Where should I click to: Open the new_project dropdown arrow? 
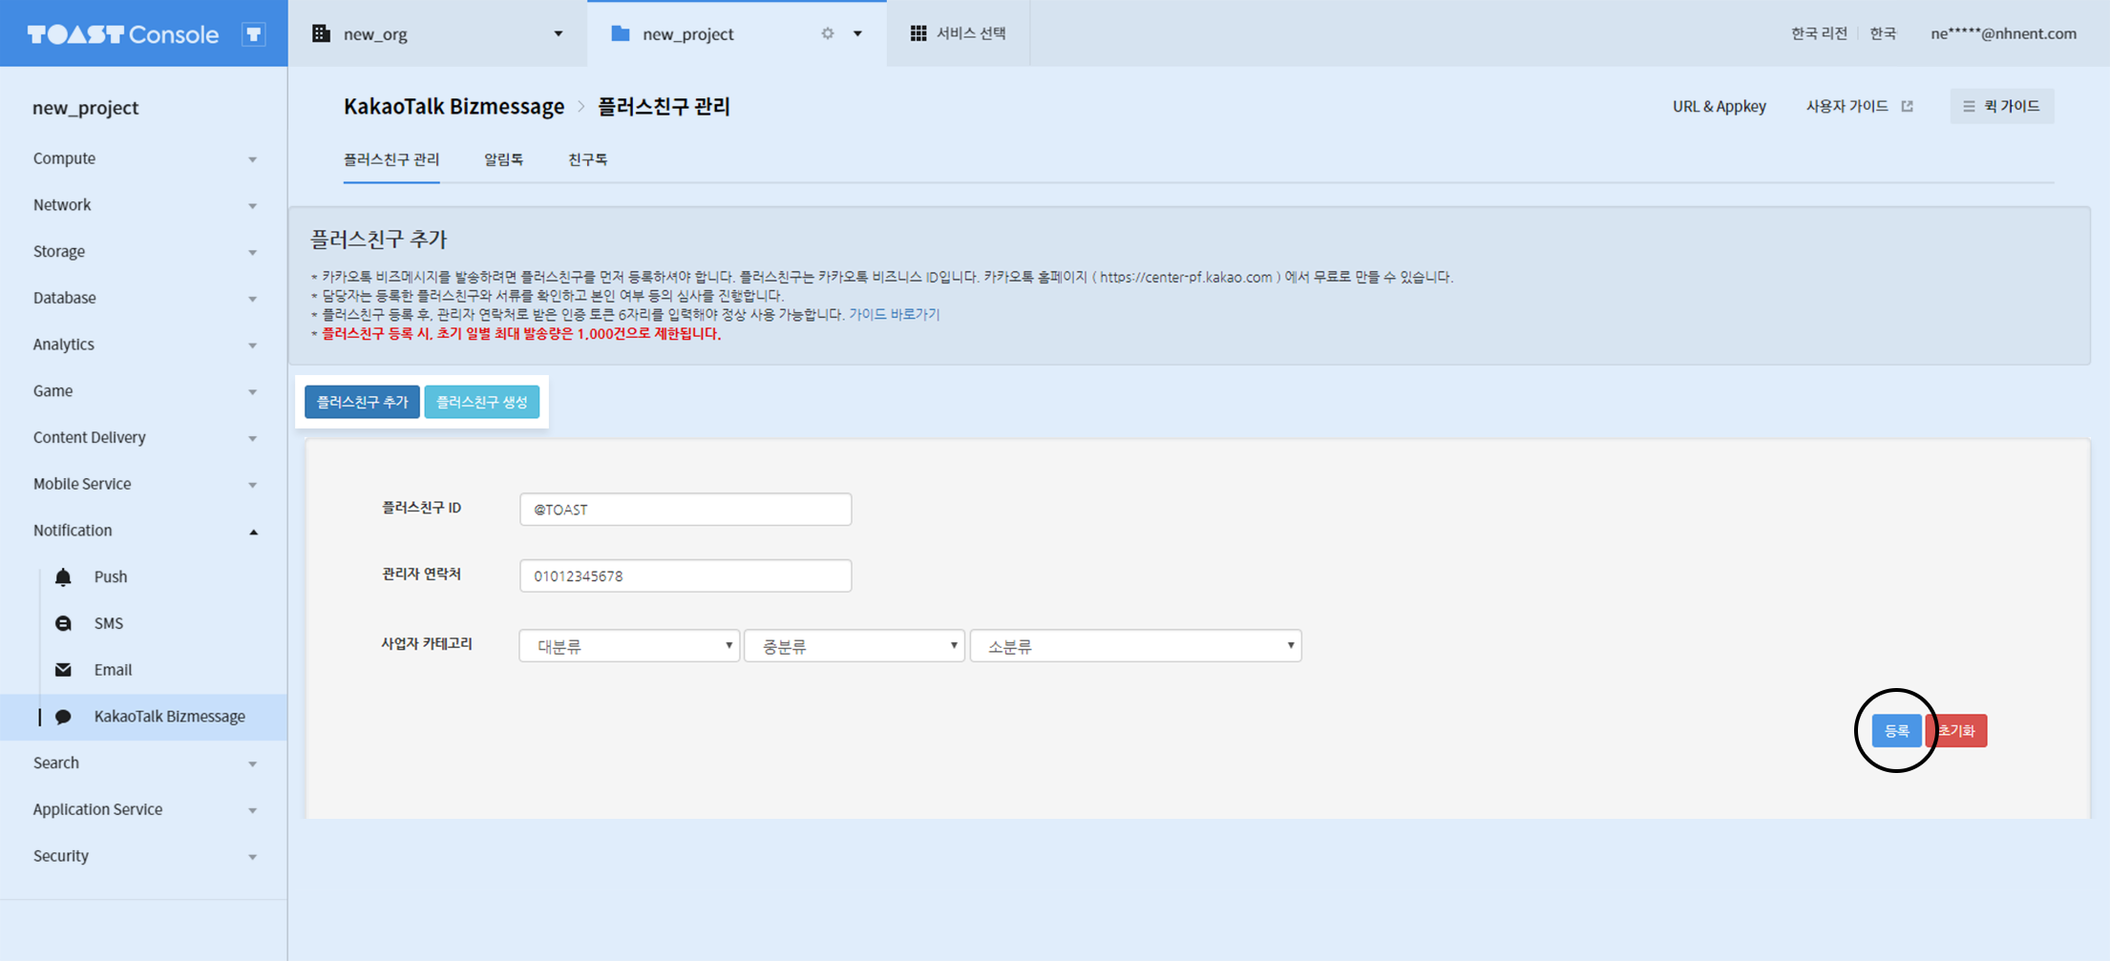click(857, 33)
